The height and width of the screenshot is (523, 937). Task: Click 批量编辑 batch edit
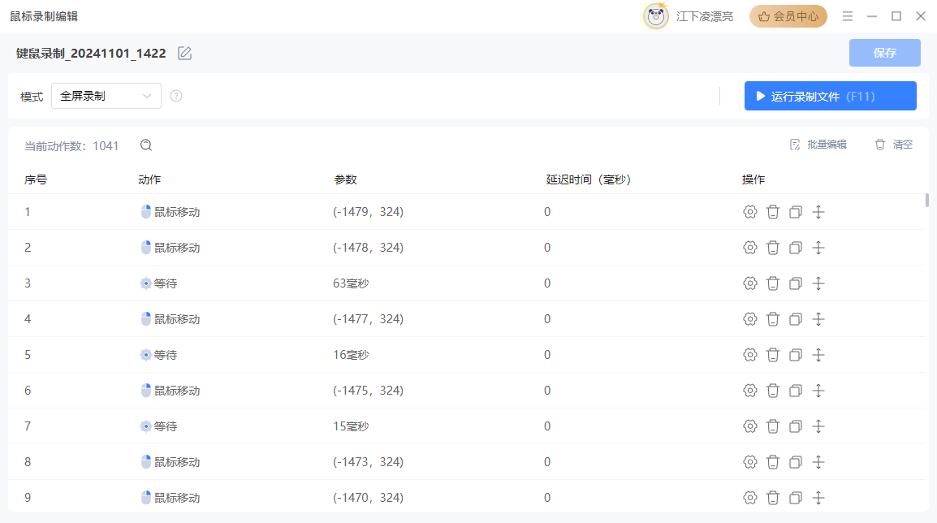click(x=818, y=145)
